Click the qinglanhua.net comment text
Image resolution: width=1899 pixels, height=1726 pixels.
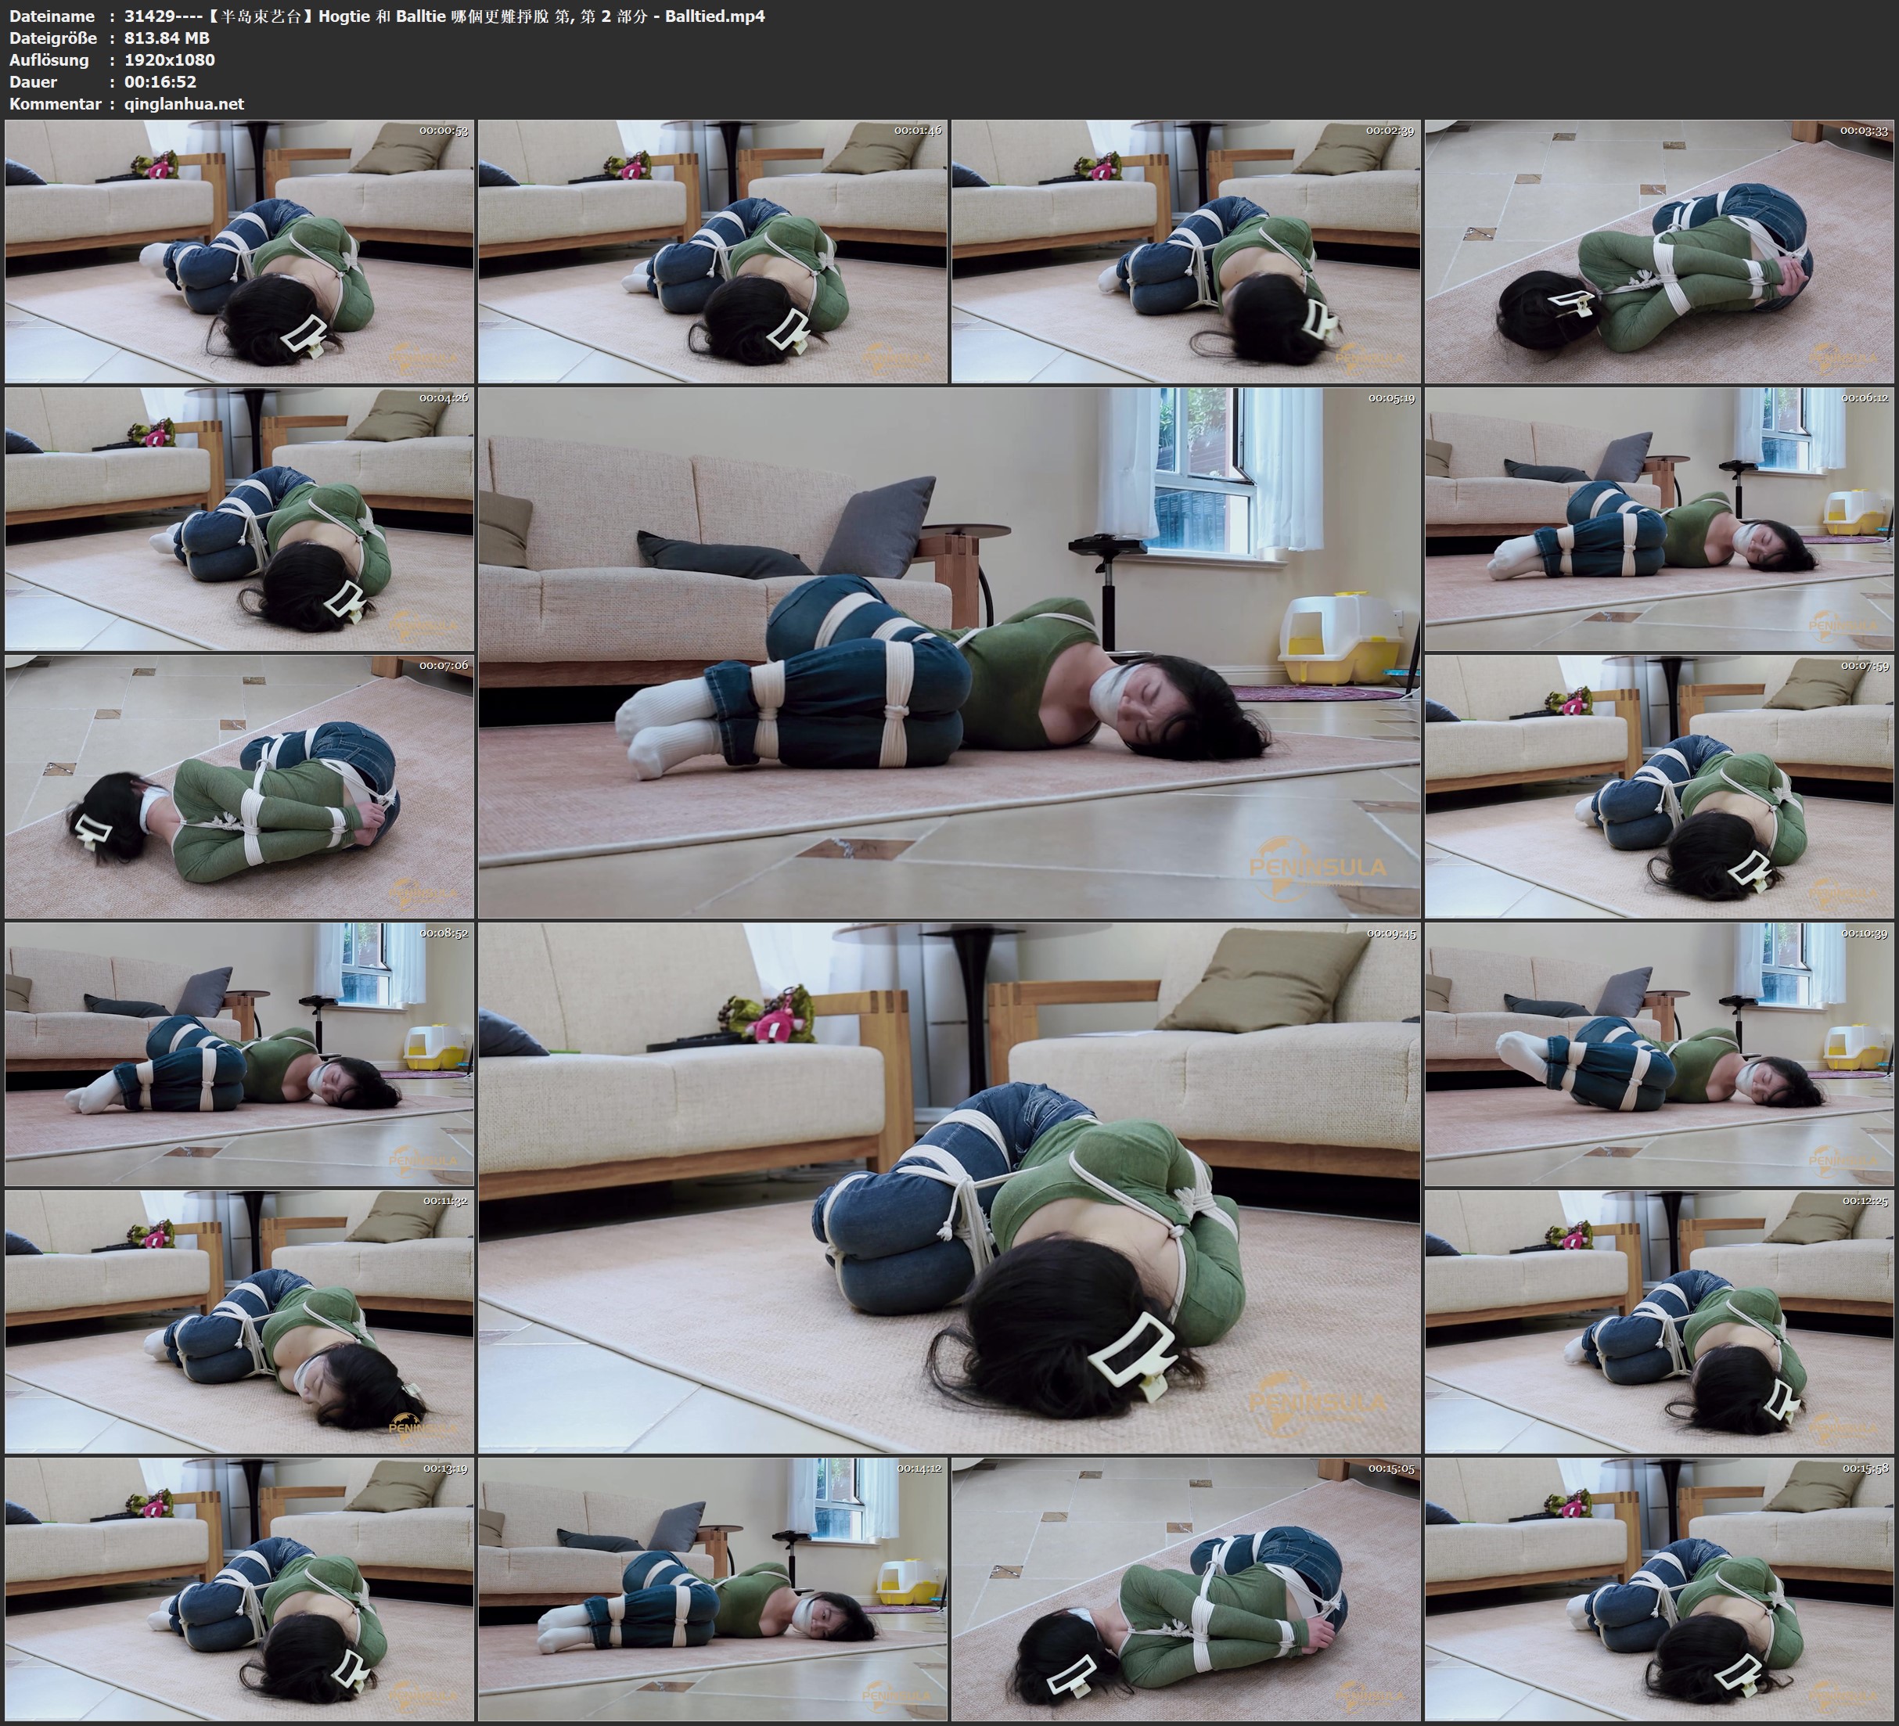[x=184, y=103]
